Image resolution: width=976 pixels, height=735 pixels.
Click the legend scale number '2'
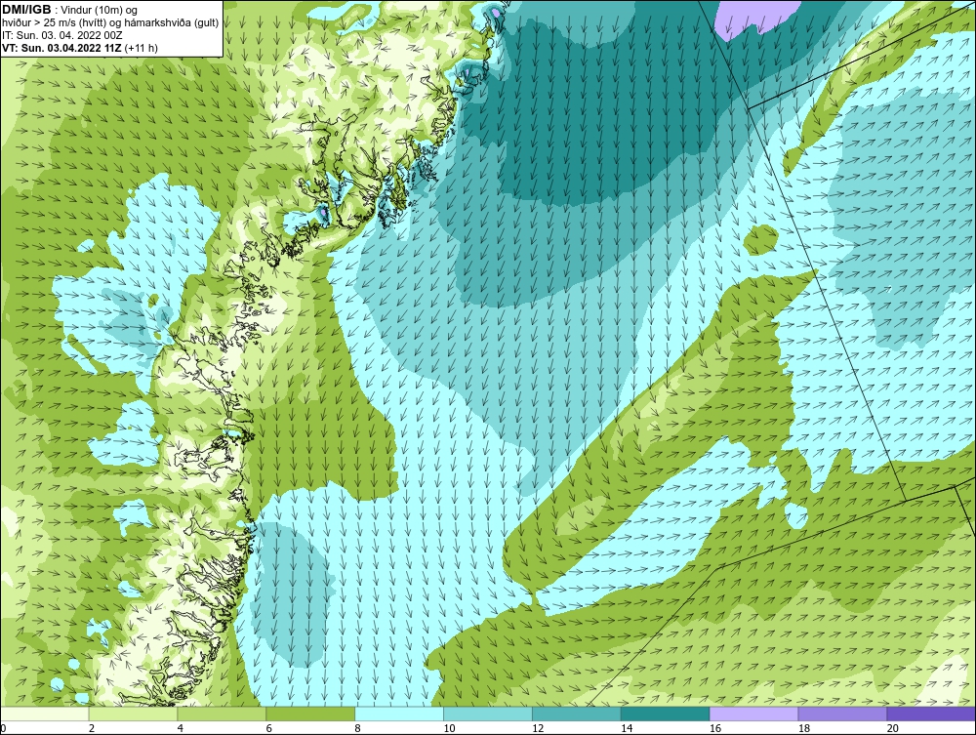coord(92,728)
